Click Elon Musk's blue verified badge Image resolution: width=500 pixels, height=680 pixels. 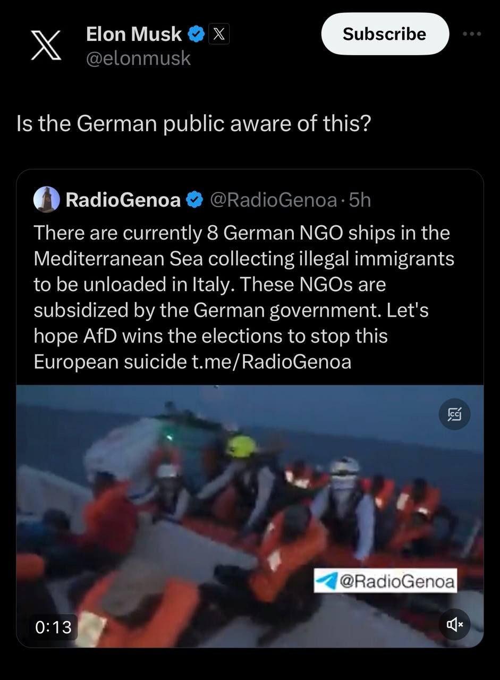point(197,35)
